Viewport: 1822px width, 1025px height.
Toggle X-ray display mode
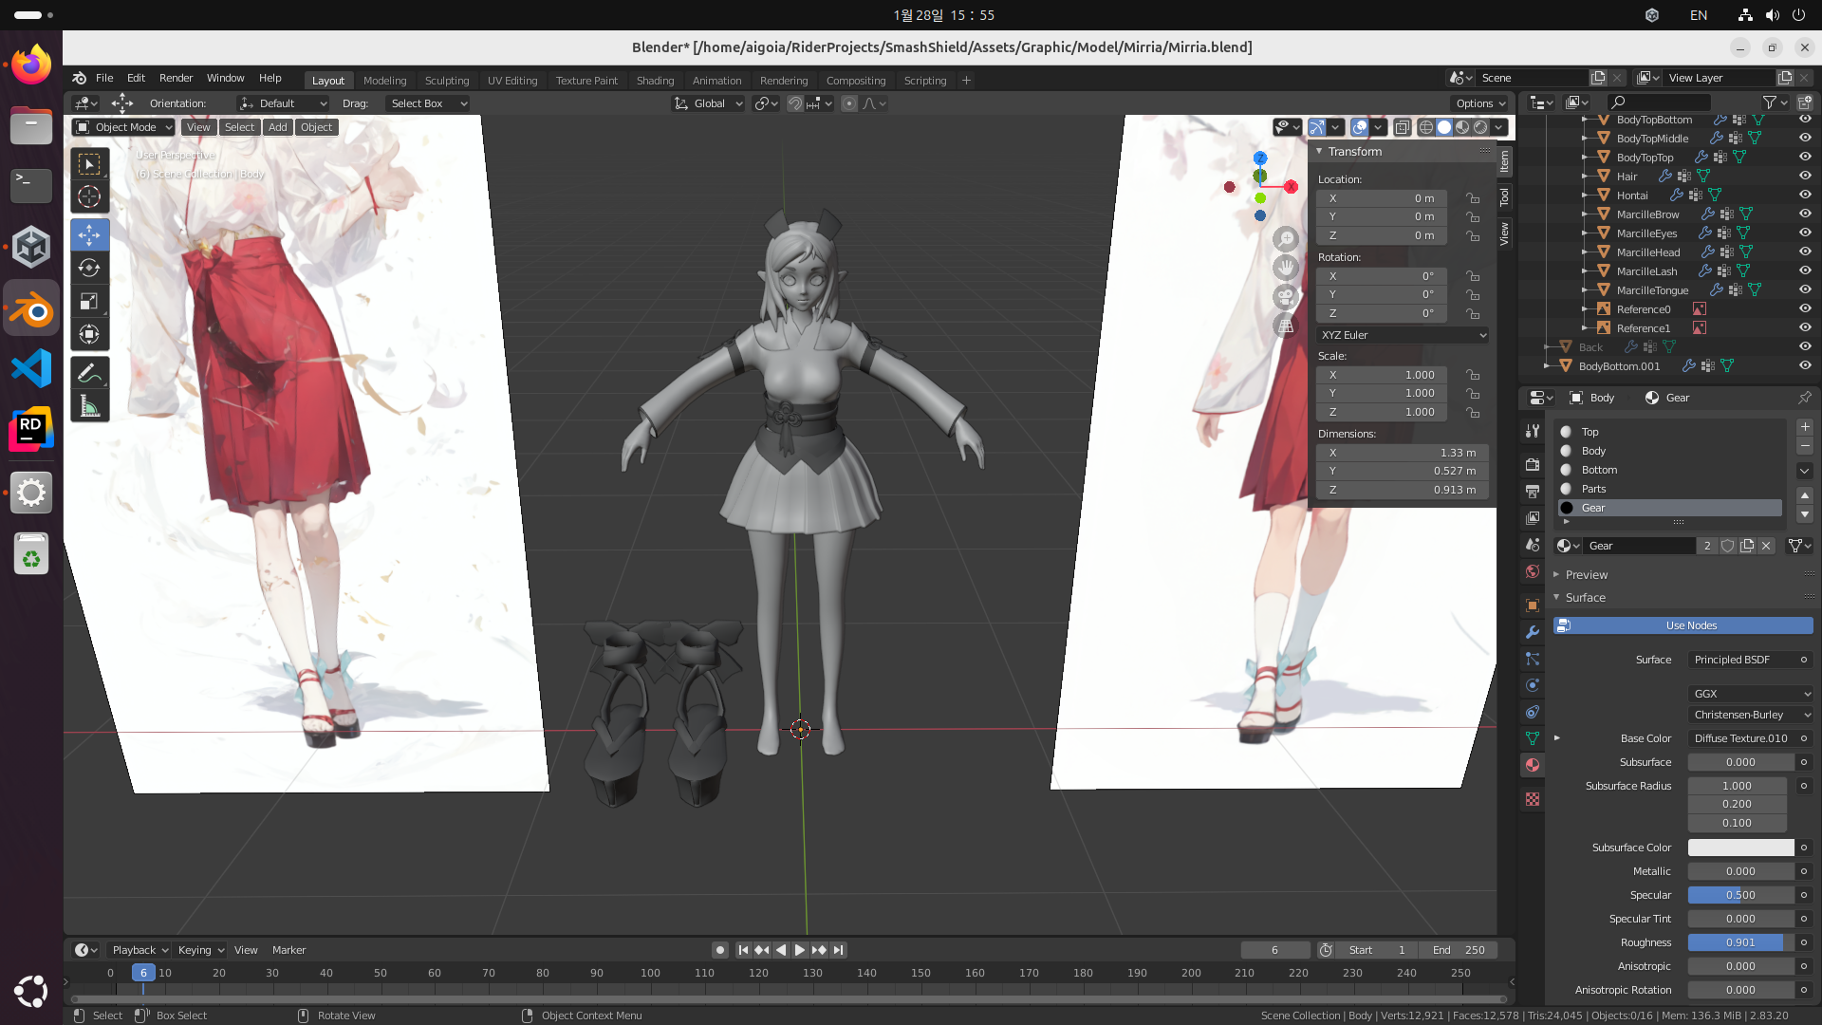pyautogui.click(x=1402, y=127)
